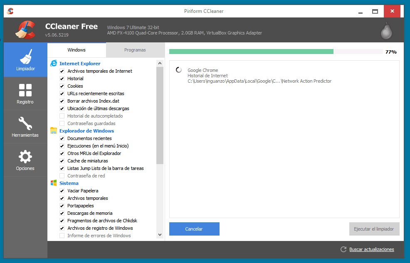Click the refresh icon near Buscar actualizaciones
The width and height of the screenshot is (410, 263).
[343, 249]
